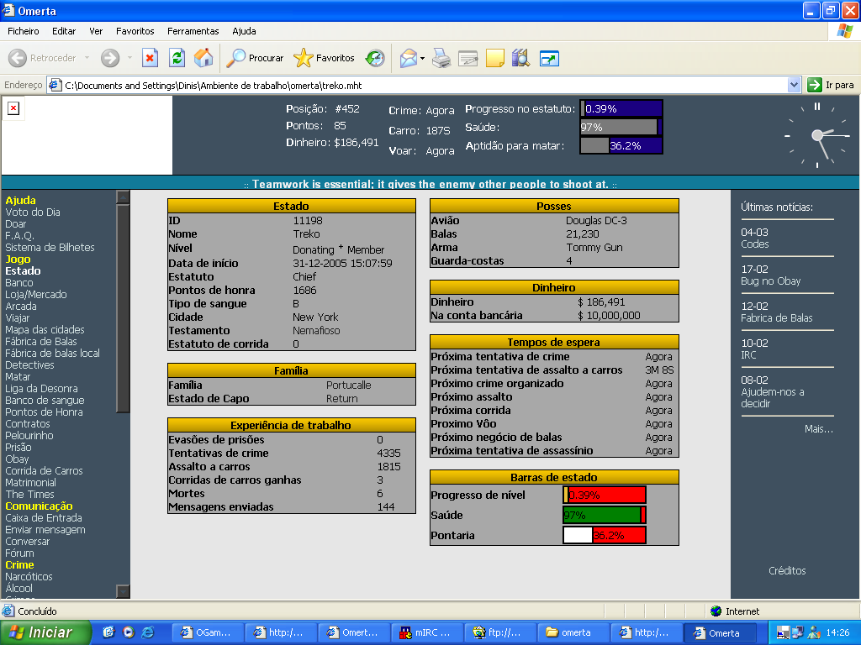Click the Saúde health bar in header
This screenshot has height=645, width=861.
(x=621, y=127)
